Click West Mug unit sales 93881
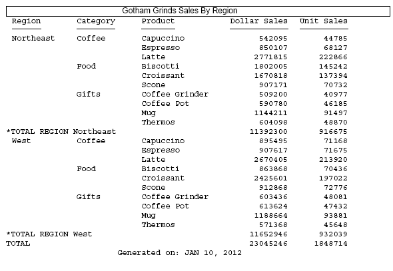 coord(335,215)
